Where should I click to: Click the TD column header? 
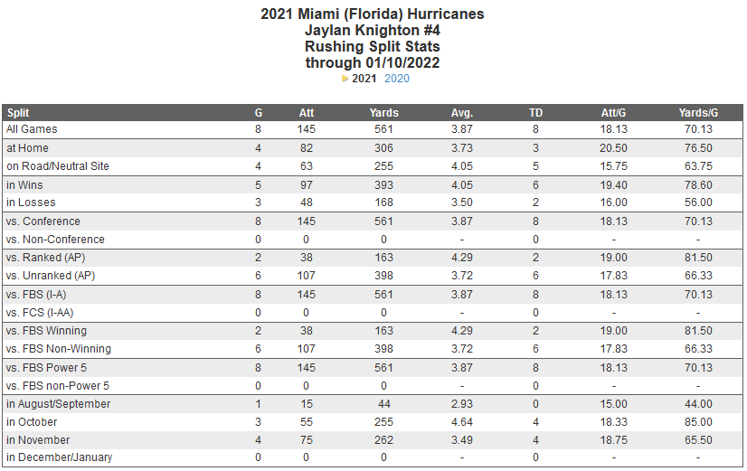point(535,113)
